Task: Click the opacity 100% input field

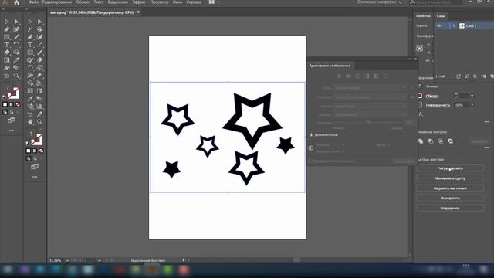Action: 461,105
